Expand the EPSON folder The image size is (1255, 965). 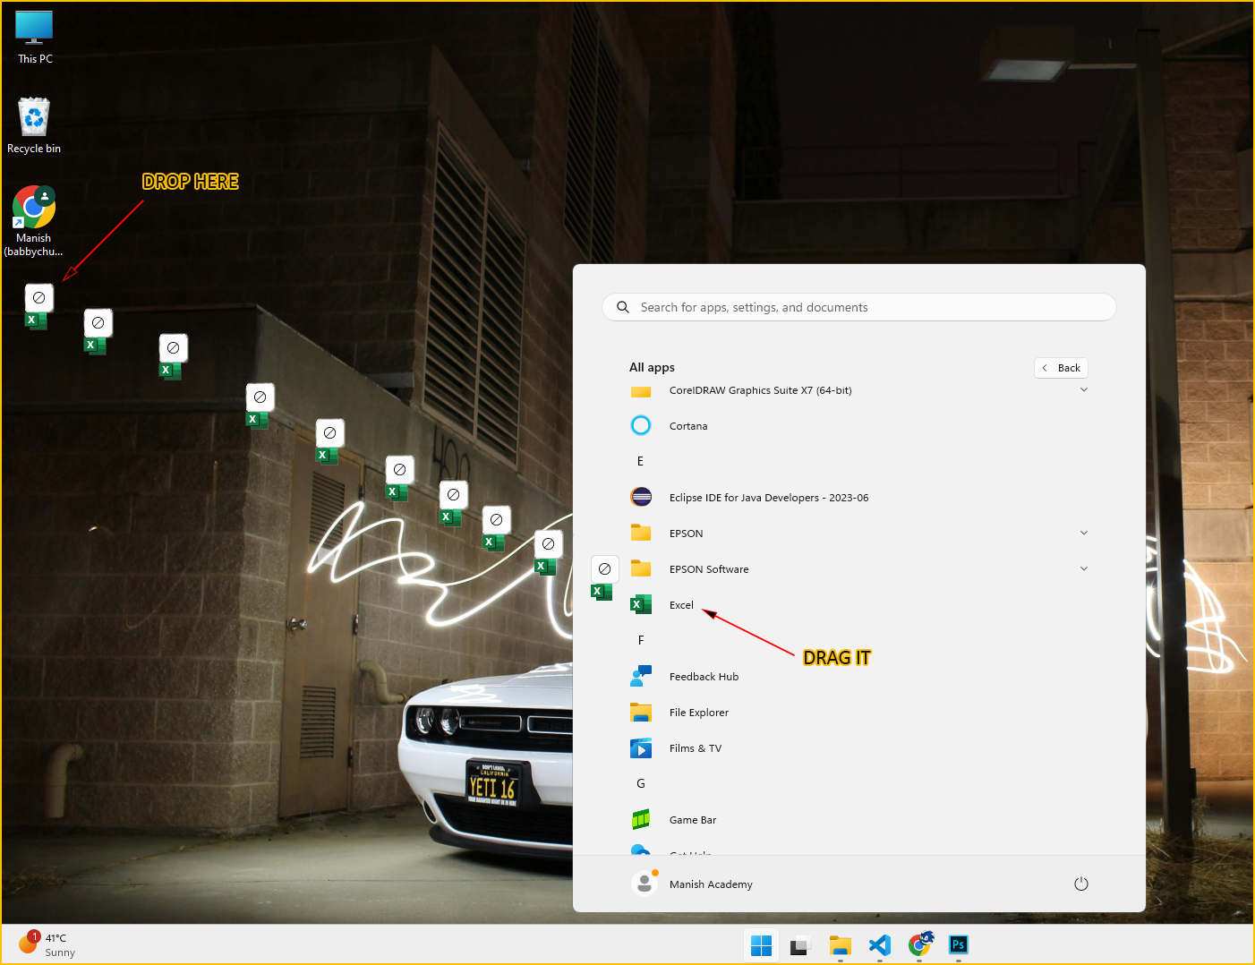(1083, 534)
